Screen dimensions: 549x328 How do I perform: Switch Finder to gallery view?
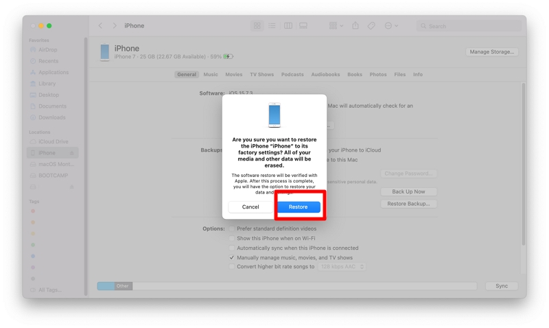tap(303, 26)
